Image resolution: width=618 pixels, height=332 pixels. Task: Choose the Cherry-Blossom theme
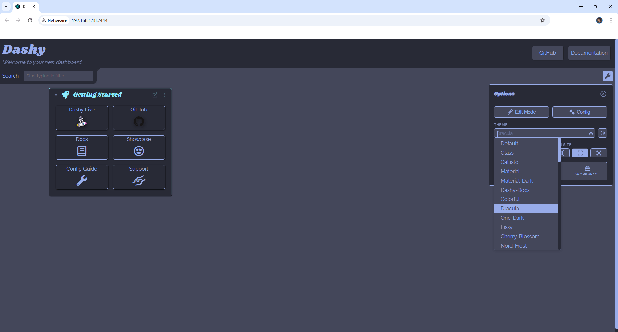(x=526, y=236)
